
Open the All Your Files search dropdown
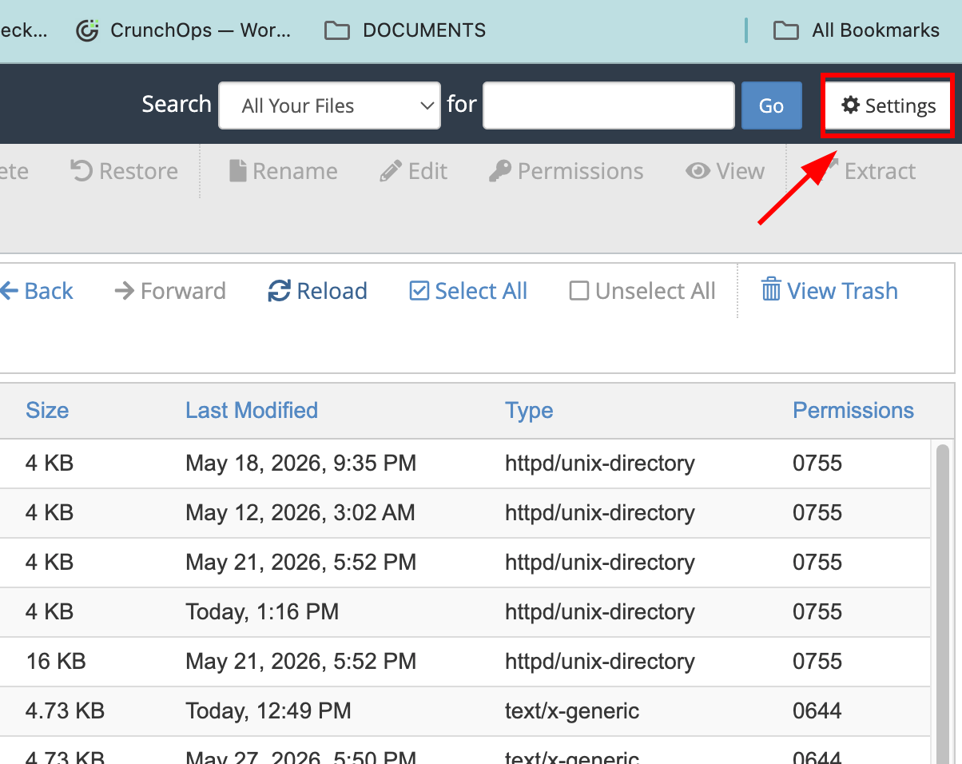click(x=329, y=105)
